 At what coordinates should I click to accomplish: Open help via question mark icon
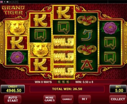pyautogui.click(x=5, y=2)
